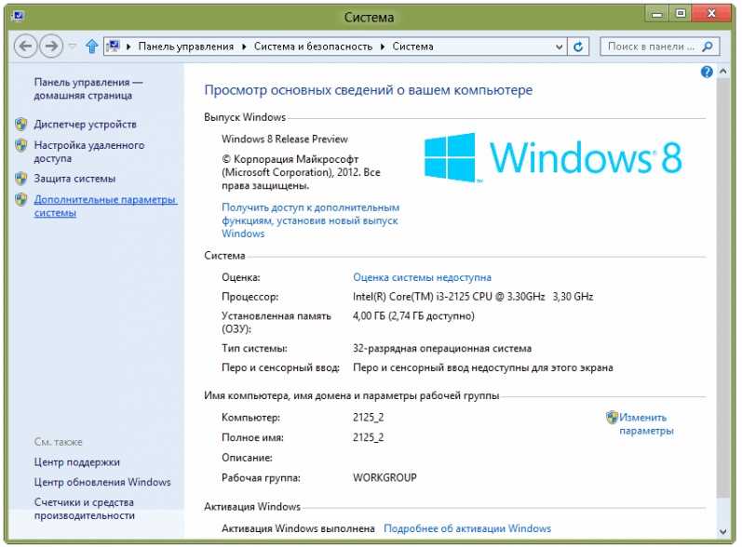Click the Forward navigation arrow

(51, 47)
